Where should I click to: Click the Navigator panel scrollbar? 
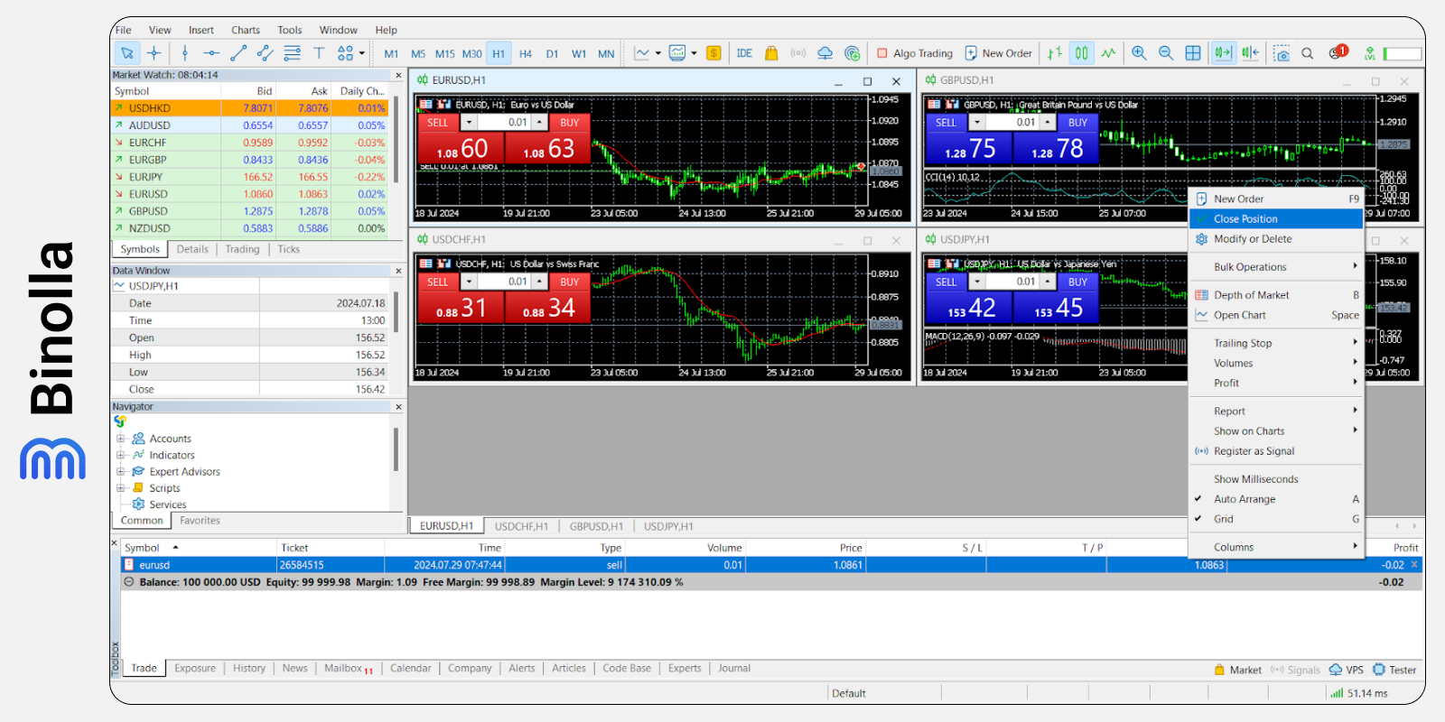pyautogui.click(x=396, y=449)
